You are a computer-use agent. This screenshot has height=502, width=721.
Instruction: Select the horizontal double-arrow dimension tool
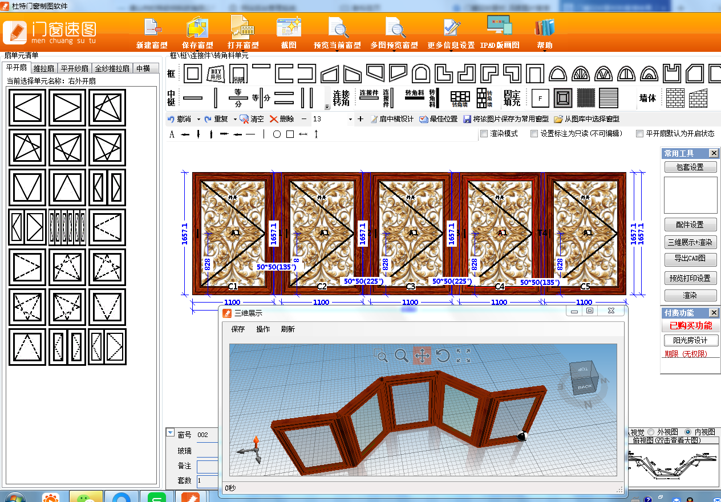(x=303, y=134)
